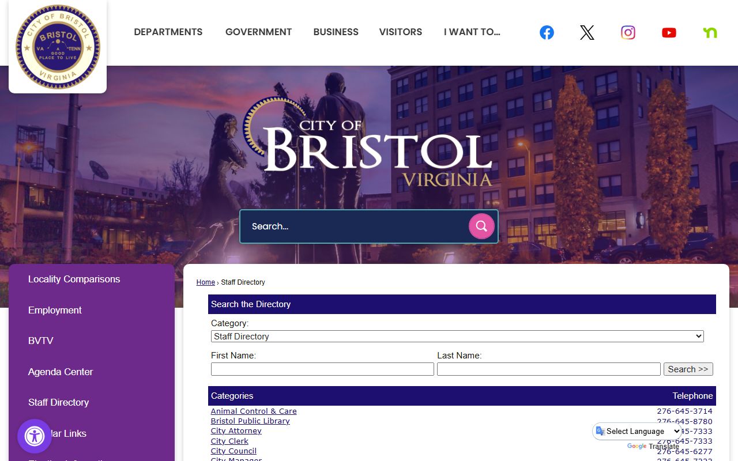Open the Government menu
The image size is (738, 461).
click(258, 32)
